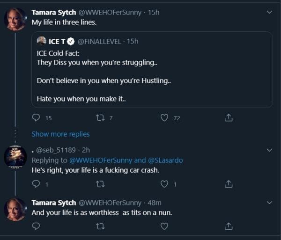Reply to the @seb_51189 tweet
281x240 pixels.
point(36,184)
